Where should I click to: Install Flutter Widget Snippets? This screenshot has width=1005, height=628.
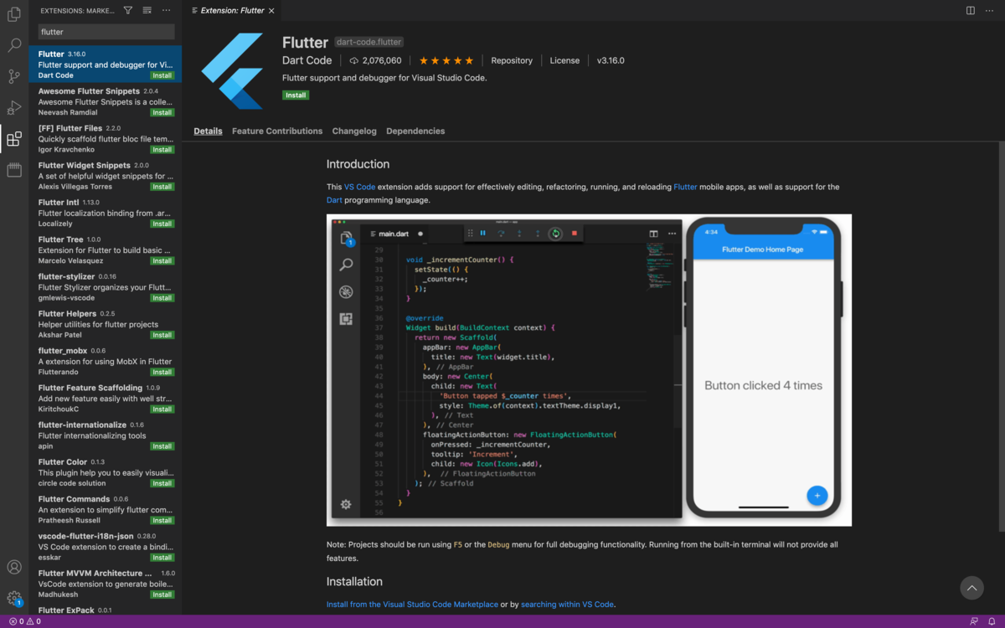point(162,187)
